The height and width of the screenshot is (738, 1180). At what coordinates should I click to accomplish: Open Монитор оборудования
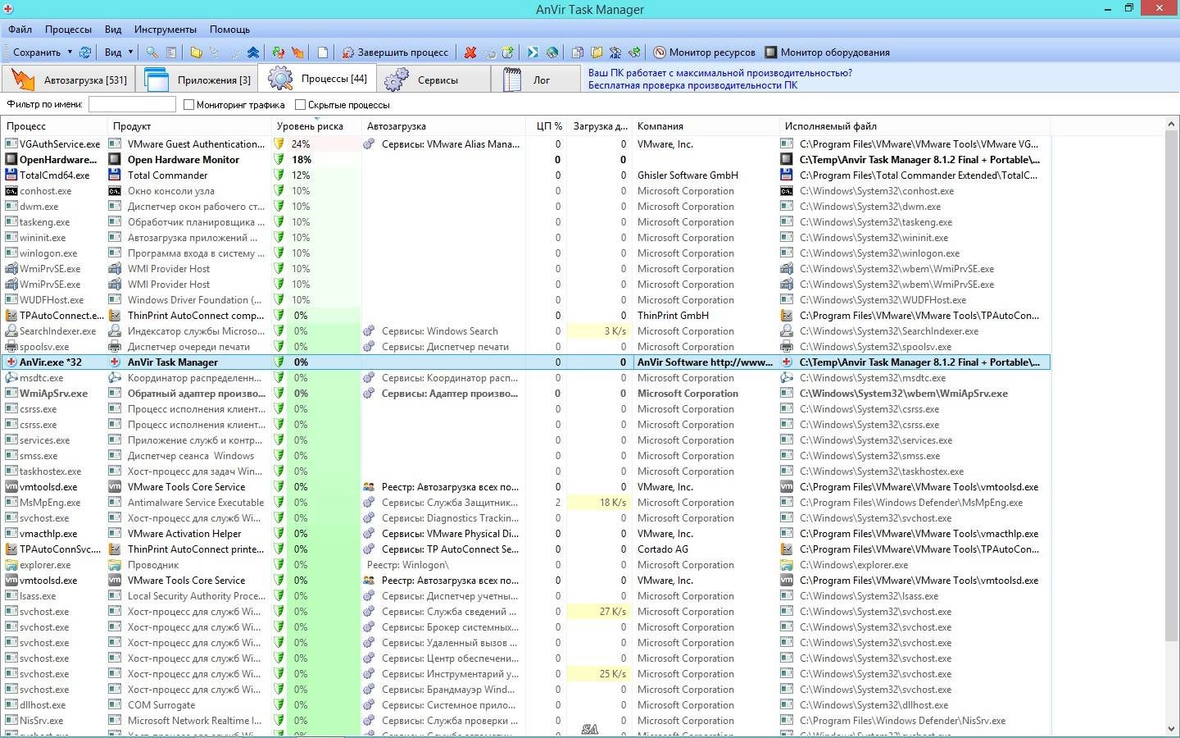827,52
